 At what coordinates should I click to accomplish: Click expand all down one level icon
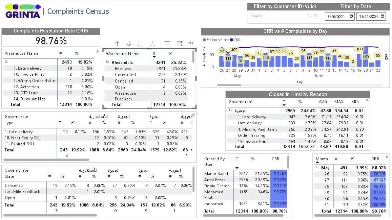point(152,44)
